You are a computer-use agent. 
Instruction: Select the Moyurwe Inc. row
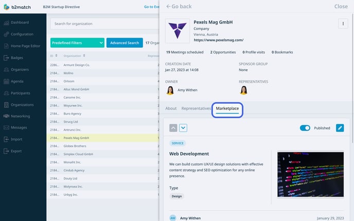click(103, 105)
